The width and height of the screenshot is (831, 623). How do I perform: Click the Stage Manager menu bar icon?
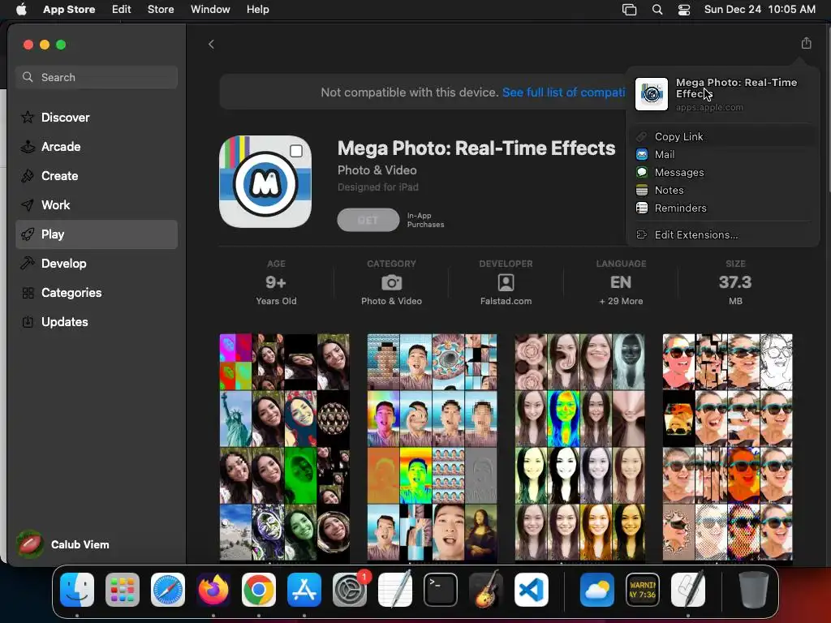pyautogui.click(x=629, y=10)
